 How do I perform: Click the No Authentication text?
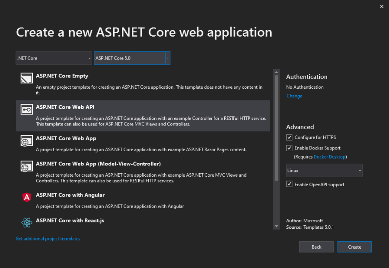tap(305, 87)
